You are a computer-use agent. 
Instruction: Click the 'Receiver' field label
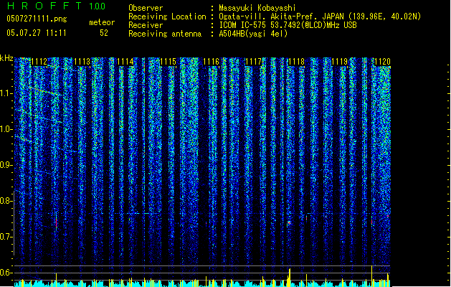[x=146, y=25]
